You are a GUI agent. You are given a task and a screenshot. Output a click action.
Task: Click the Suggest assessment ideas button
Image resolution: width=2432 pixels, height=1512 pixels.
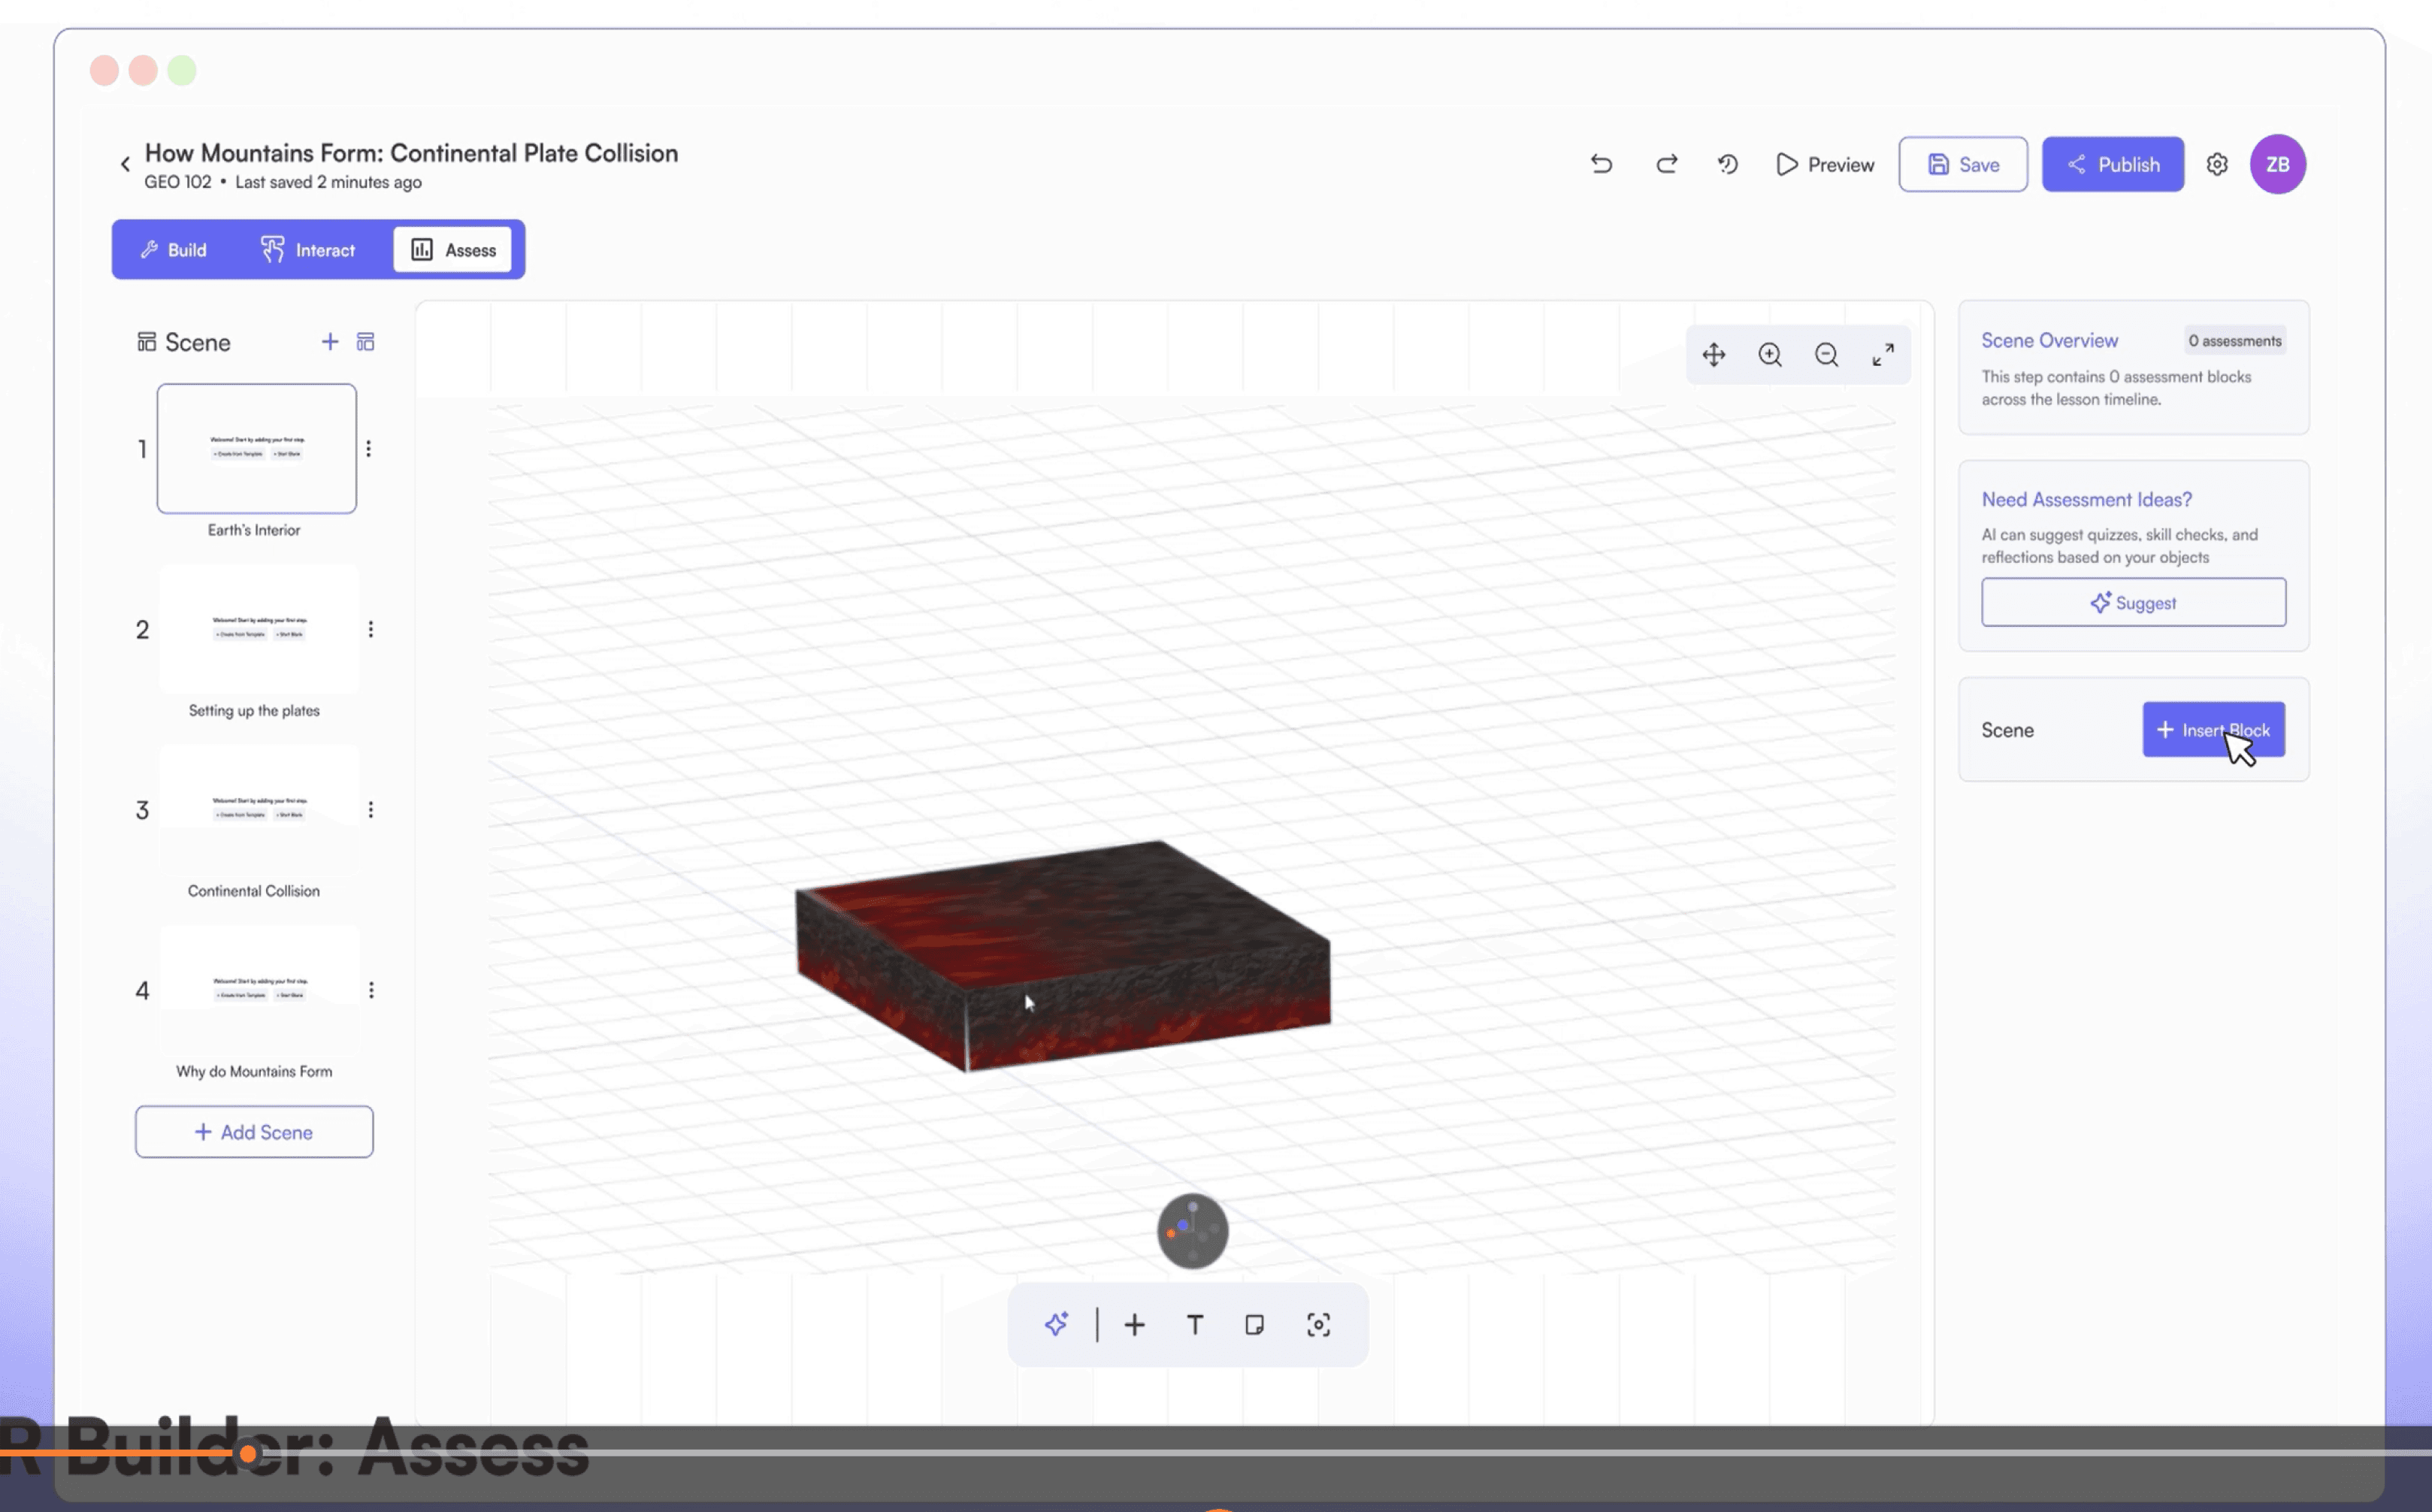click(x=2133, y=603)
